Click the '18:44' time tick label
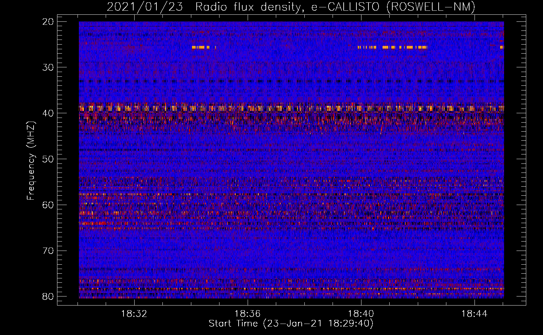This screenshot has height=335, width=543. point(474,314)
